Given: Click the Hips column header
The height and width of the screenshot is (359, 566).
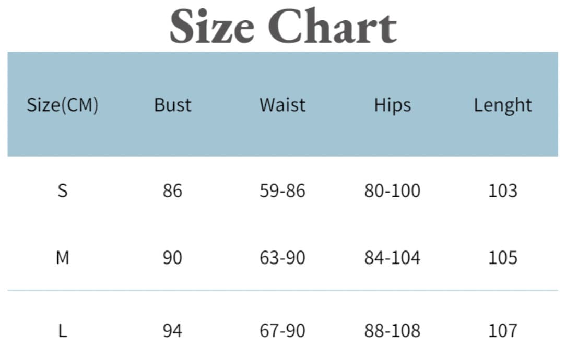Looking at the screenshot, I should (x=393, y=105).
